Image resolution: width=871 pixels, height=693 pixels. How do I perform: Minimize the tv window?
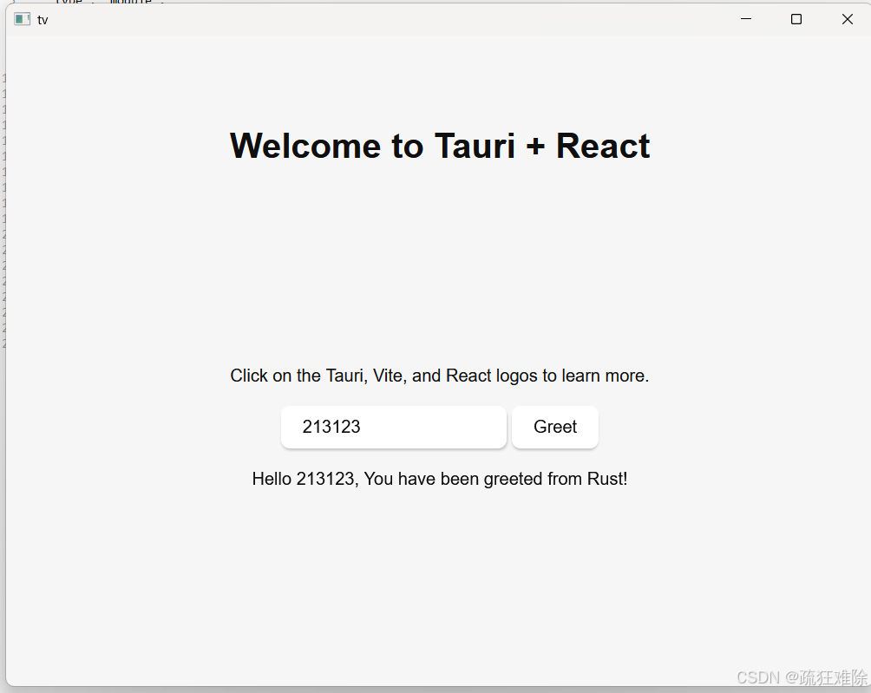(746, 19)
